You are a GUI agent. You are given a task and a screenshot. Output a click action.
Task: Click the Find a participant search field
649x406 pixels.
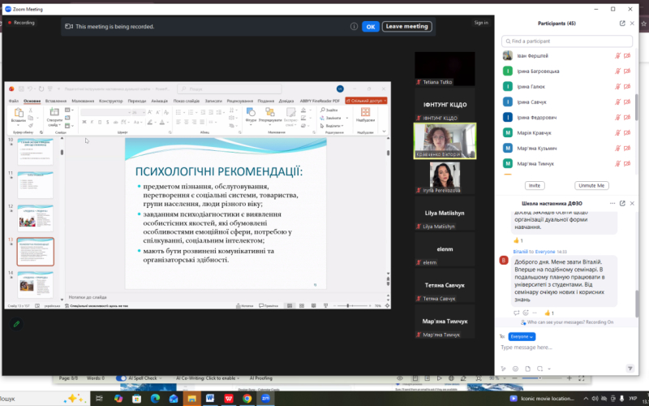pyautogui.click(x=566, y=41)
